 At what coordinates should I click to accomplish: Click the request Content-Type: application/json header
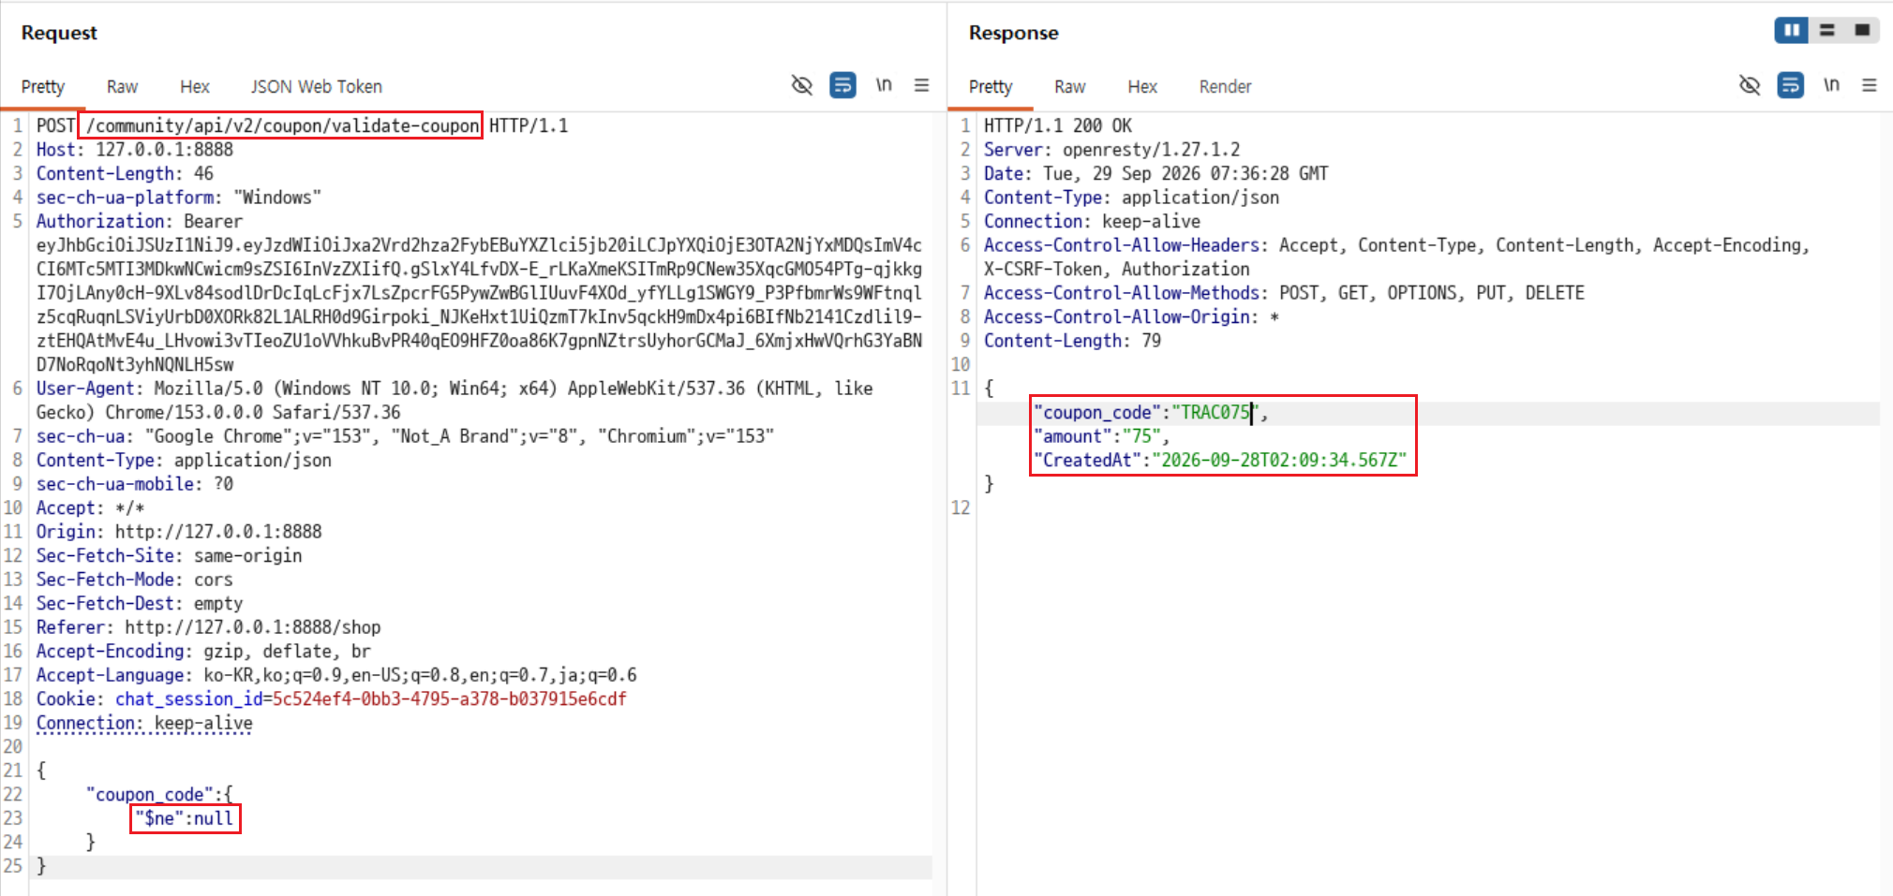(184, 460)
